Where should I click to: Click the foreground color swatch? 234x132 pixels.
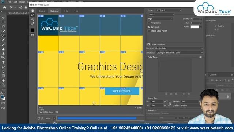coord(2,97)
